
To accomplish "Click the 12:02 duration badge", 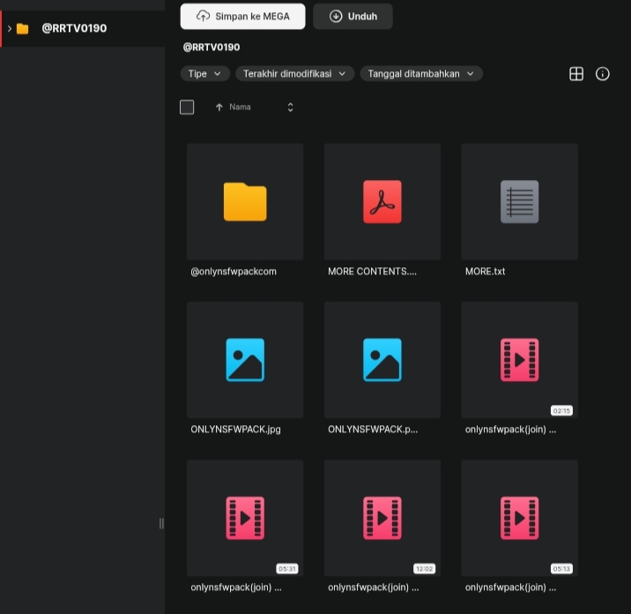I will click(x=424, y=569).
